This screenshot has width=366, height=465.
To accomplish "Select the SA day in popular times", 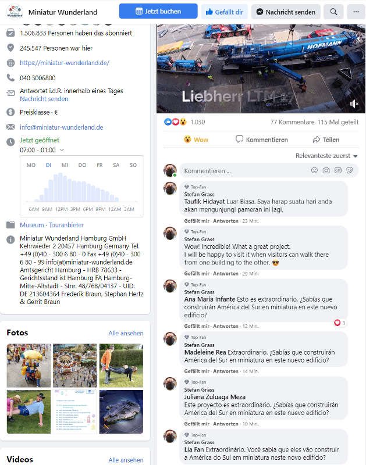I will tap(116, 165).
